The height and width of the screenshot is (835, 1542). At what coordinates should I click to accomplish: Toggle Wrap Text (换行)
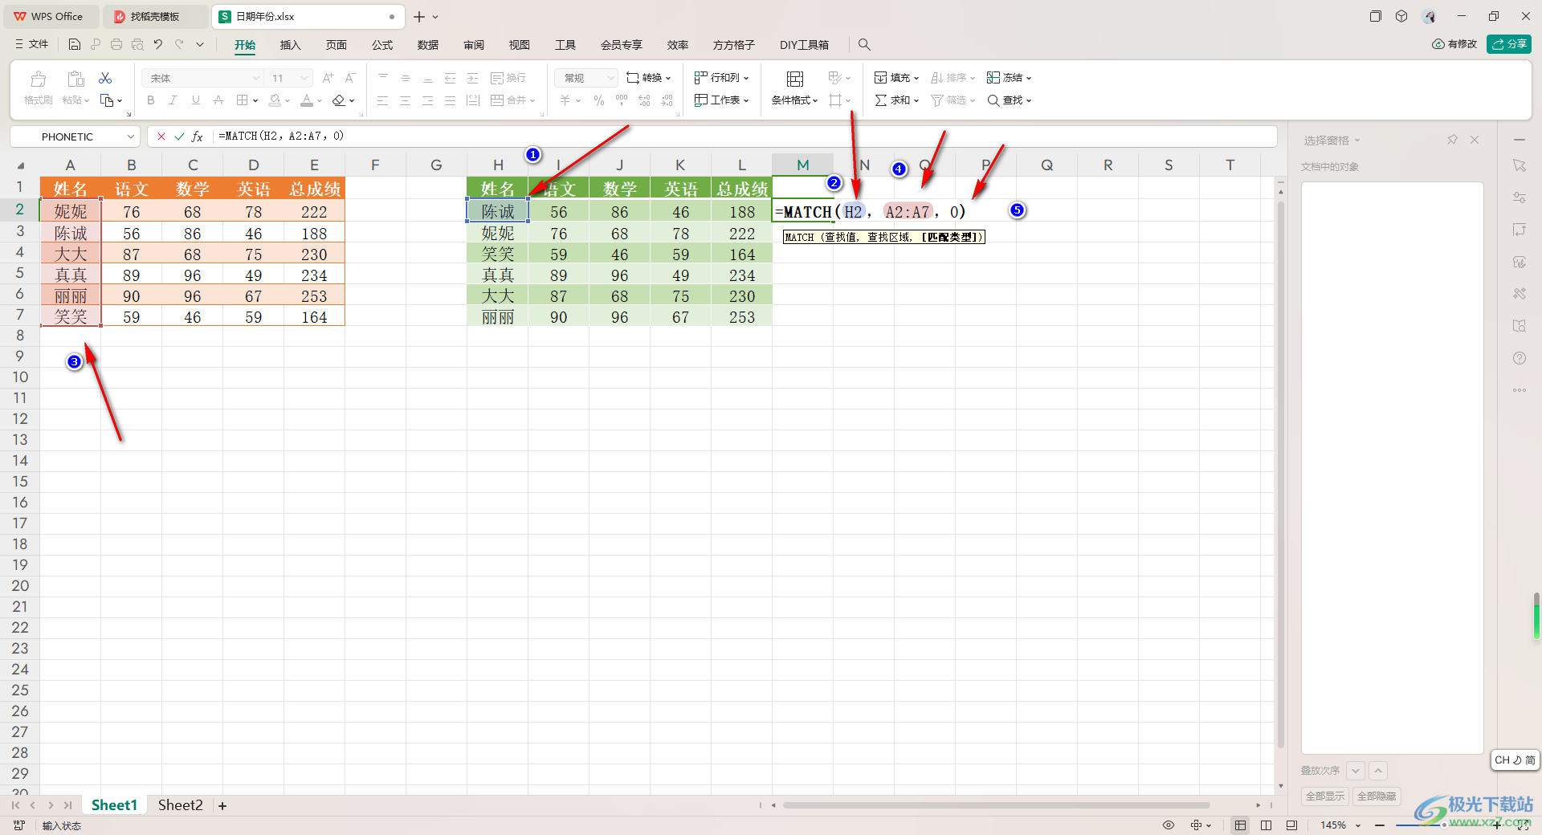coord(508,78)
